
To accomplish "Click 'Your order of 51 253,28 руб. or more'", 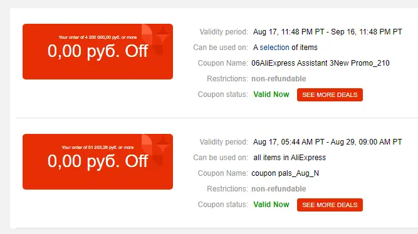I will click(x=98, y=147).
